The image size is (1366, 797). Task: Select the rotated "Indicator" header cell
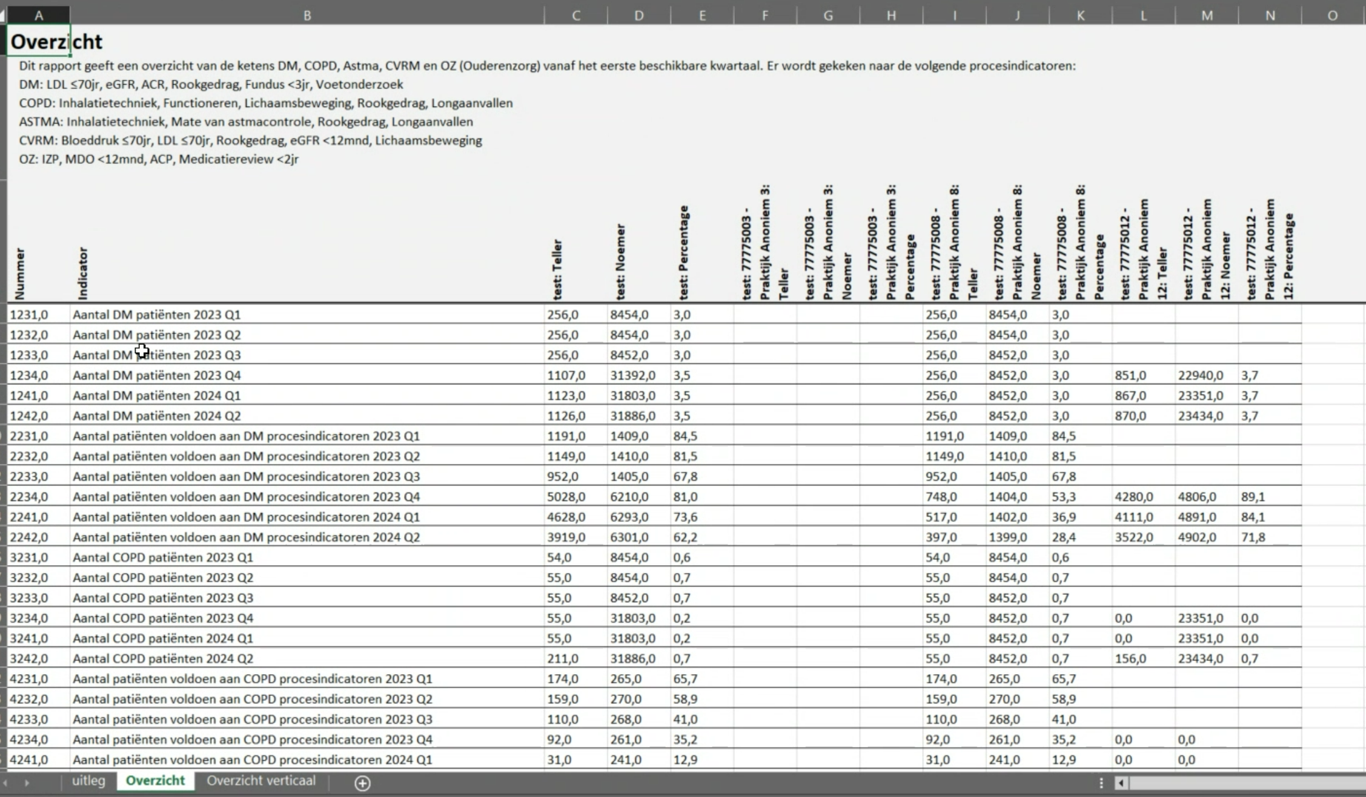[x=307, y=242]
